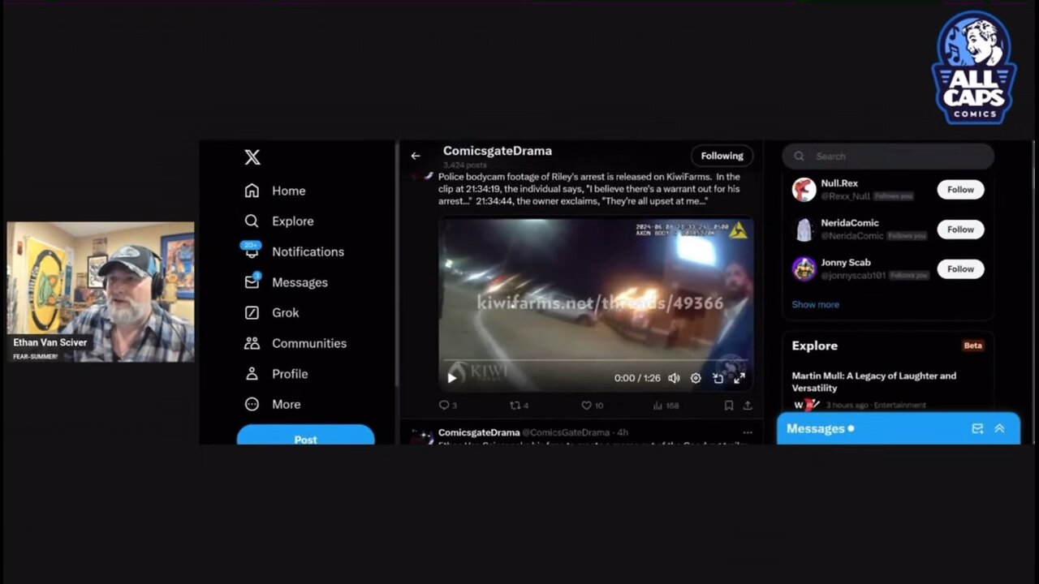Click the Beta badge in Explore

[x=972, y=346]
